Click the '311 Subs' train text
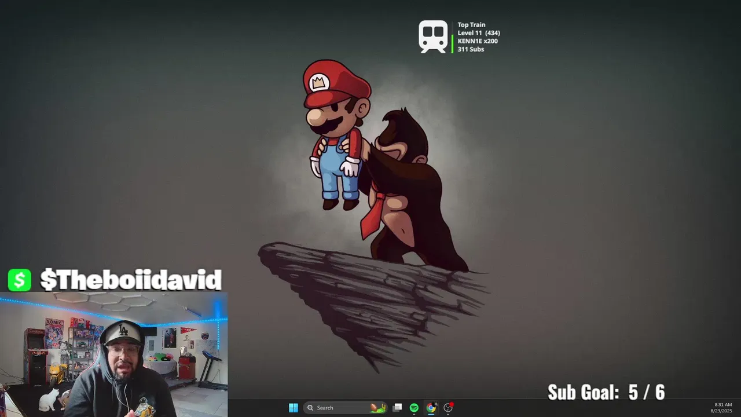Image resolution: width=741 pixels, height=417 pixels. (x=471, y=49)
